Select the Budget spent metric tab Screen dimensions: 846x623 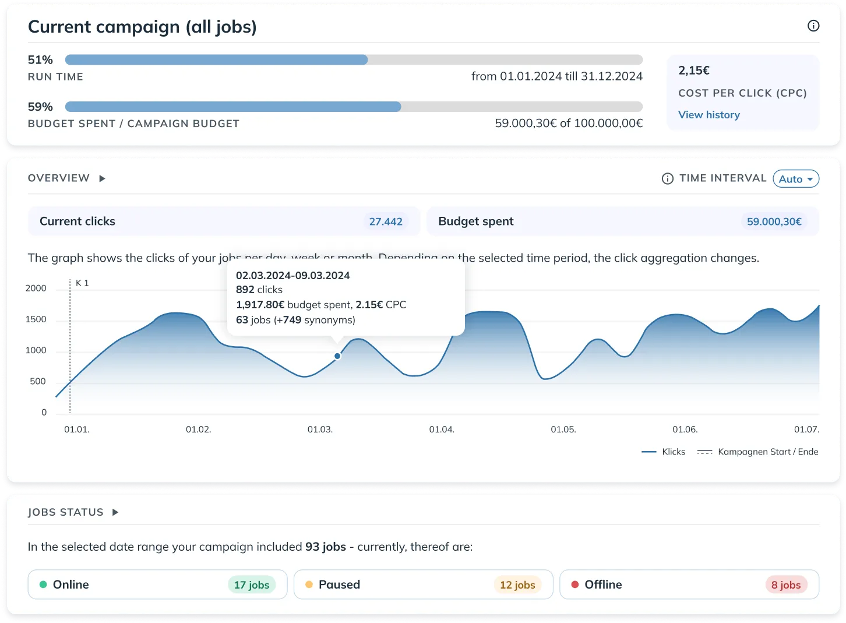pos(622,221)
